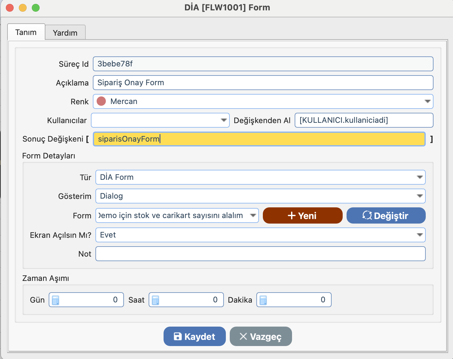The height and width of the screenshot is (359, 453).
Task: Switch to the Yardım tab
Action: pyautogui.click(x=65, y=33)
